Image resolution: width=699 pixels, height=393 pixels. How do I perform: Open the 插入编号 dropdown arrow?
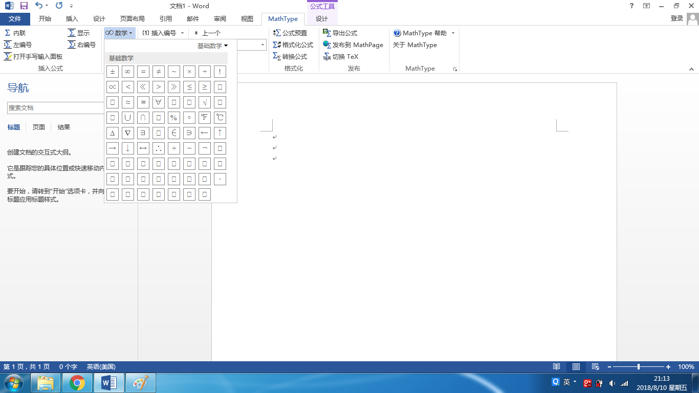click(182, 33)
